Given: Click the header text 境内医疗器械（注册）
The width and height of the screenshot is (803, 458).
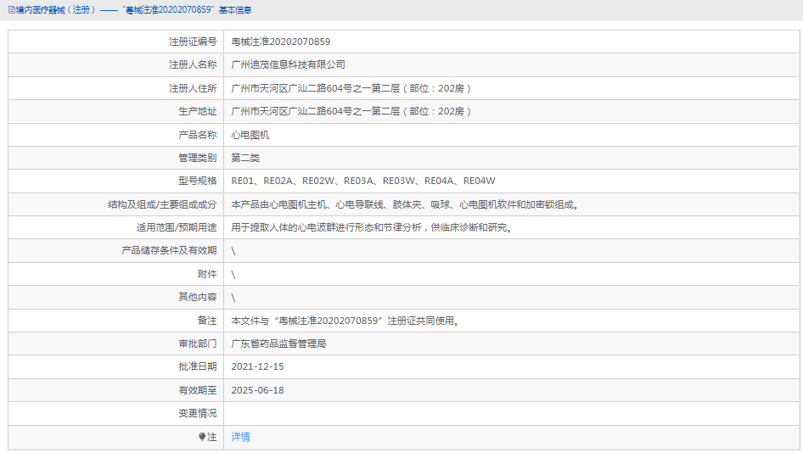Looking at the screenshot, I should 56,9.
